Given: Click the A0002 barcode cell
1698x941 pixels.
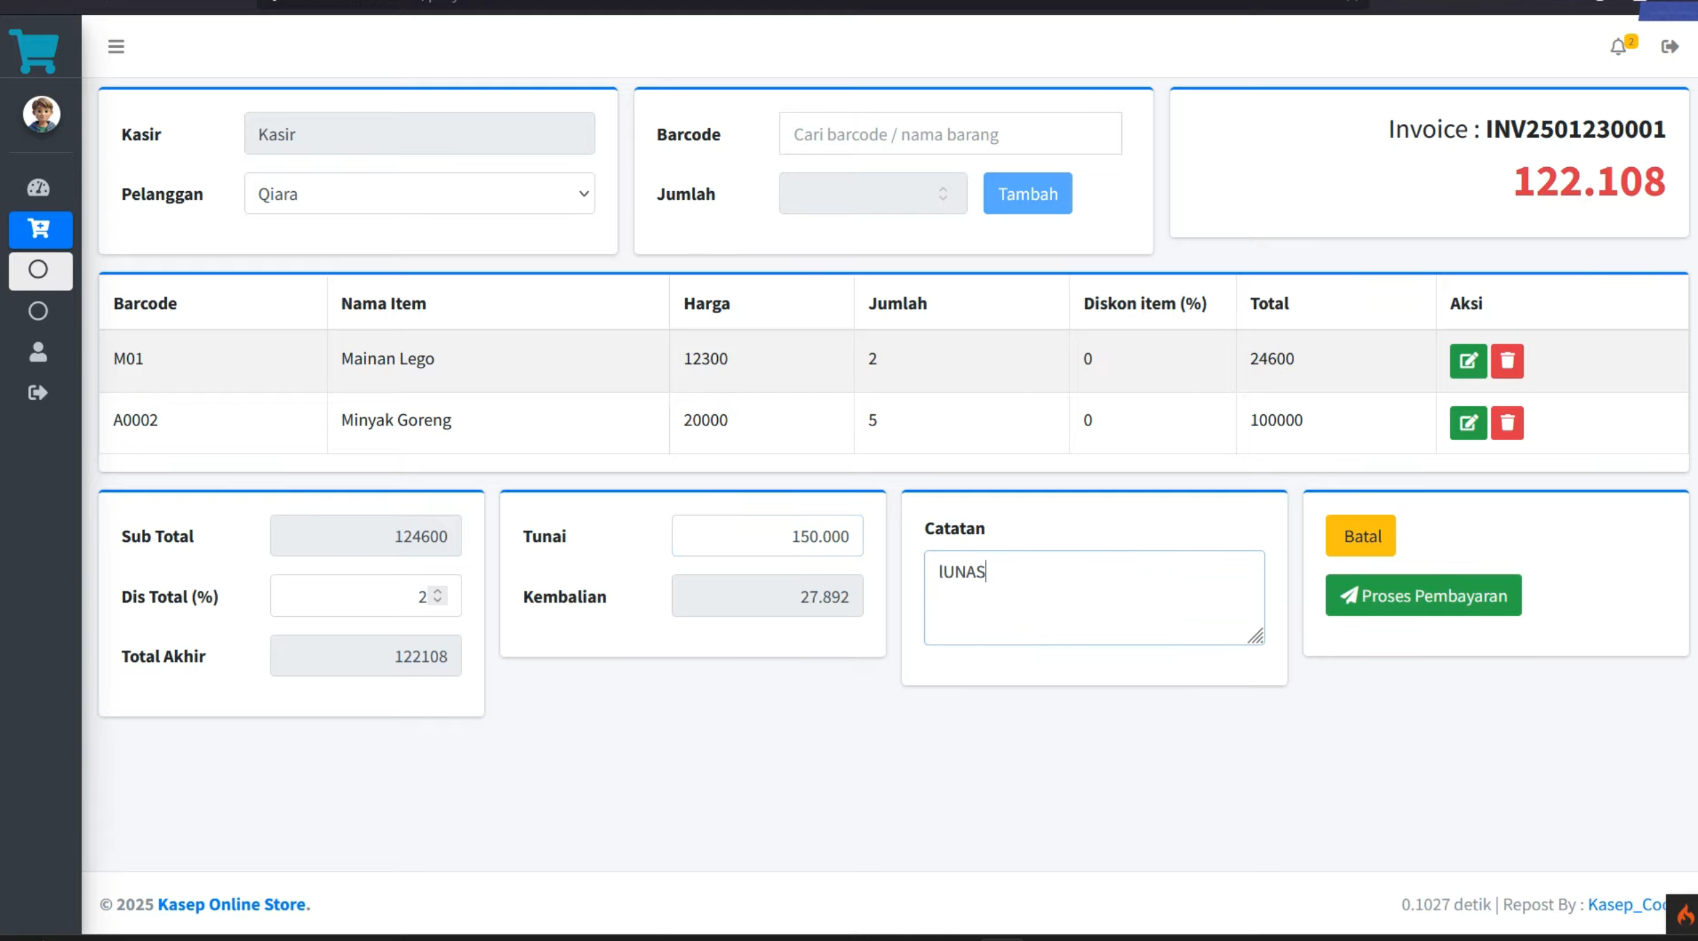Looking at the screenshot, I should [x=213, y=422].
